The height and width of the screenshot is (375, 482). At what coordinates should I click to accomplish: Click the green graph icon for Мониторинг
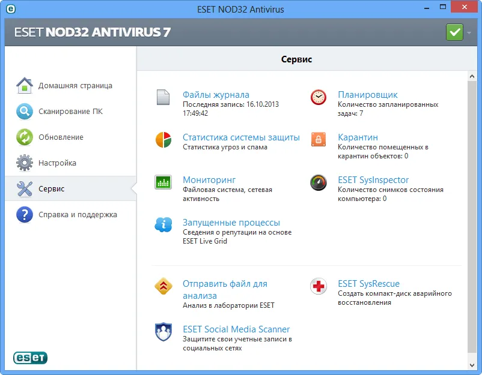(x=163, y=182)
